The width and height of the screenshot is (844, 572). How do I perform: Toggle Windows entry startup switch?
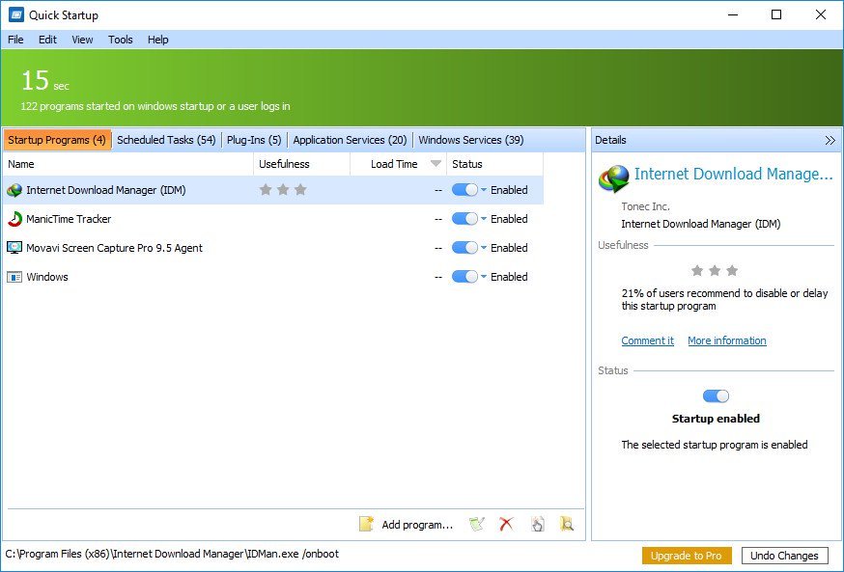464,277
